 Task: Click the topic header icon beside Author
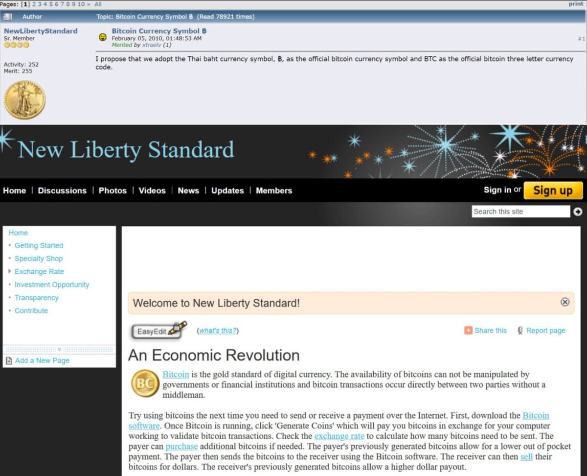(x=8, y=17)
